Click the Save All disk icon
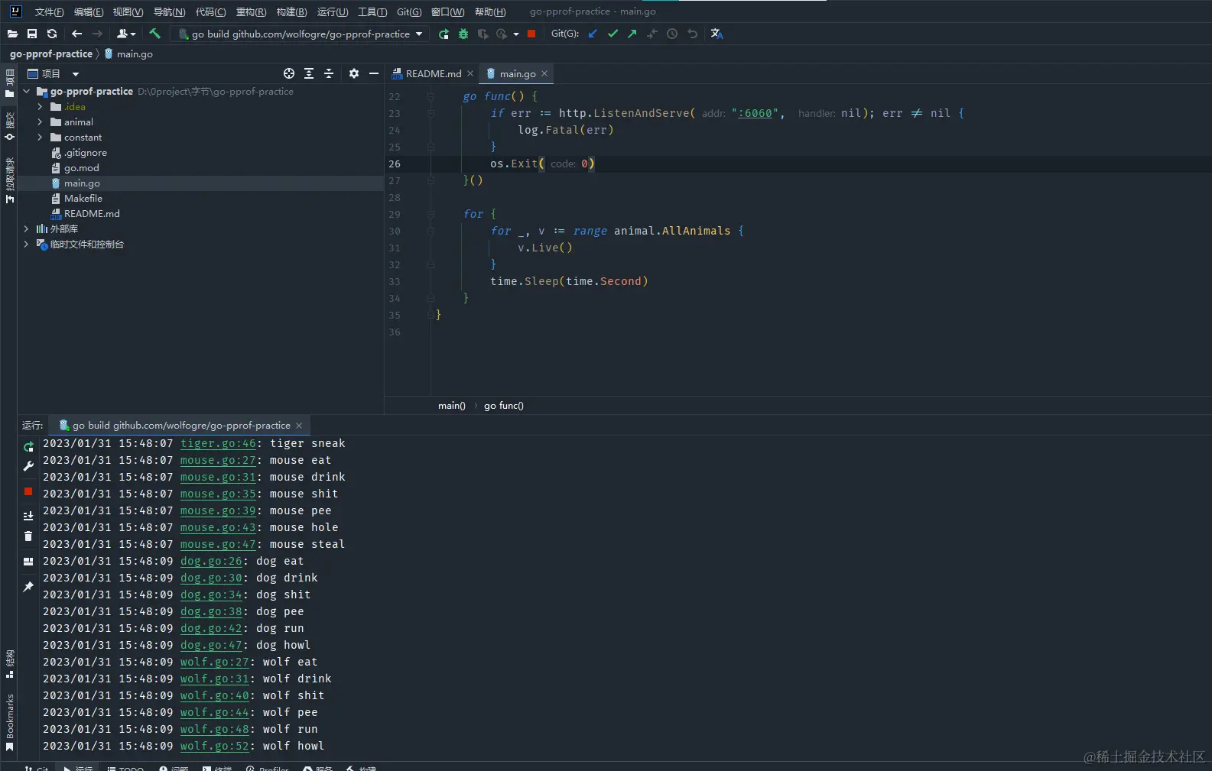1212x771 pixels. click(x=32, y=34)
